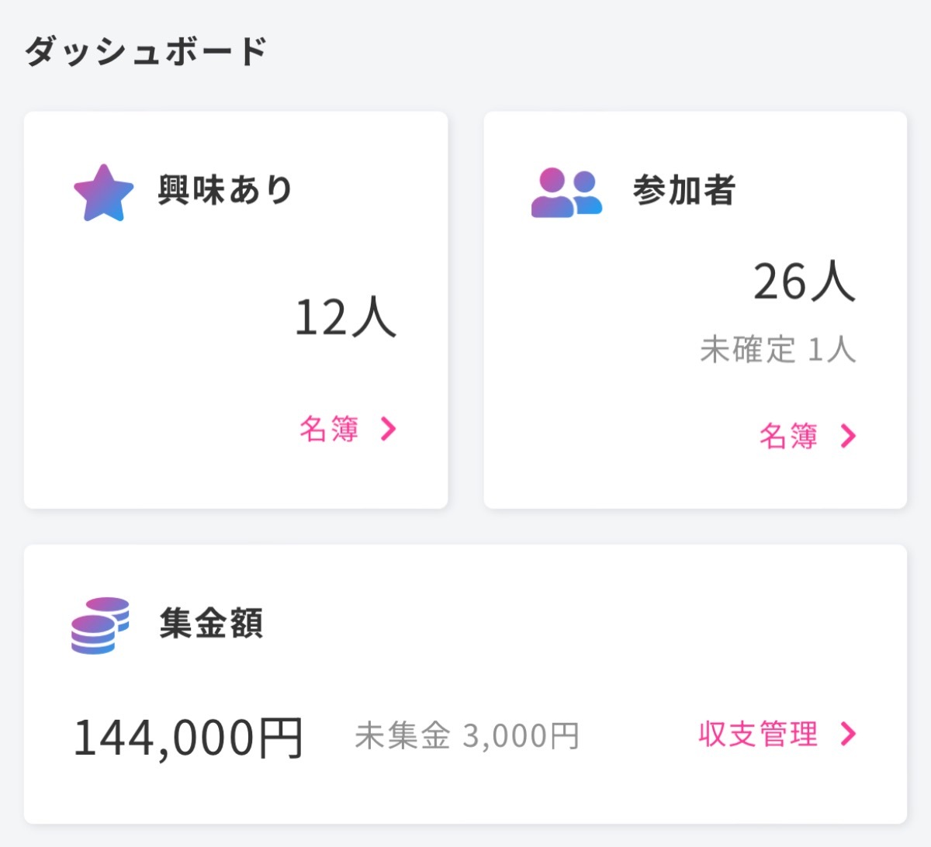This screenshot has height=847, width=931.
Task: Select the ダッシュボード heading
Action: [147, 51]
